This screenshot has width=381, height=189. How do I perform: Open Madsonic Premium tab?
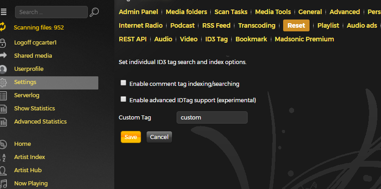click(x=304, y=39)
